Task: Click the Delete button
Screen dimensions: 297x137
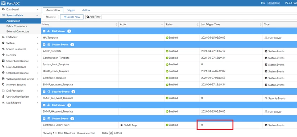Action: (x=51, y=17)
